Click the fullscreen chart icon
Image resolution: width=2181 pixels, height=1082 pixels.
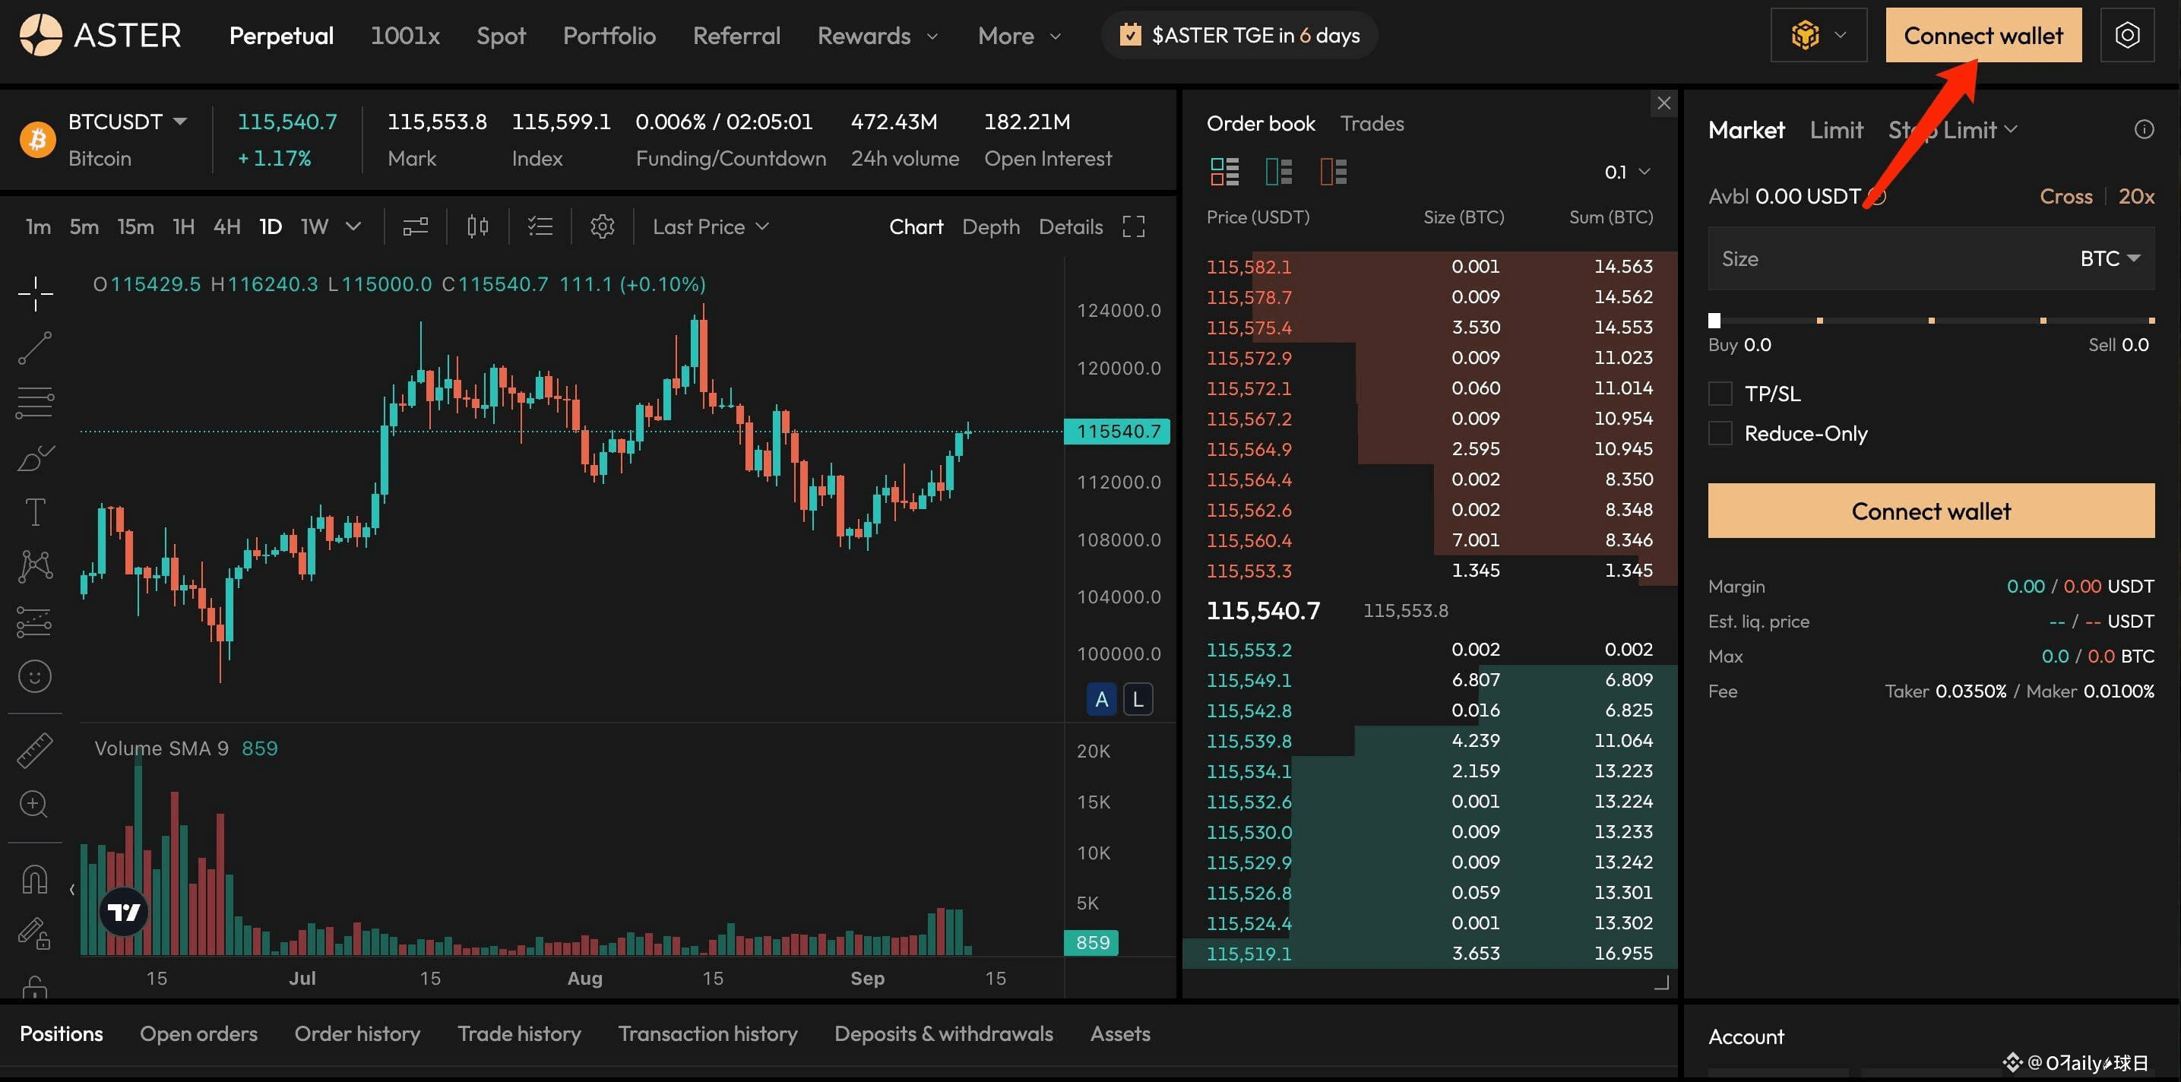(1133, 227)
